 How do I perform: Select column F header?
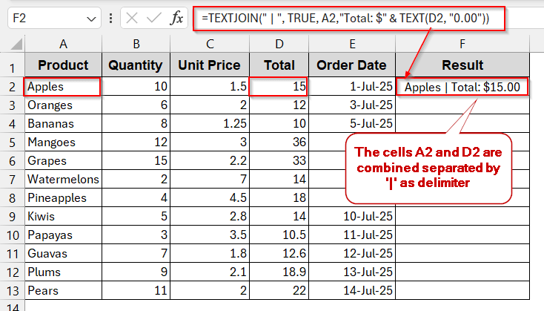tap(462, 44)
